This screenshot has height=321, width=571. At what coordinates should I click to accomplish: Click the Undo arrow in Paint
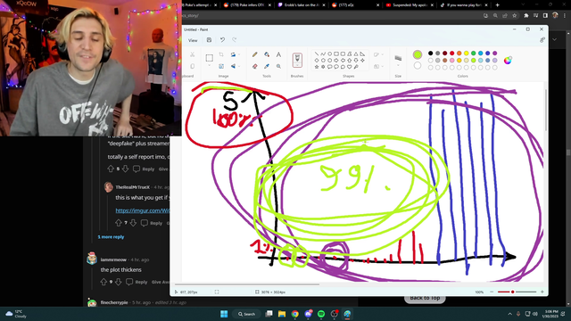pyautogui.click(x=222, y=40)
